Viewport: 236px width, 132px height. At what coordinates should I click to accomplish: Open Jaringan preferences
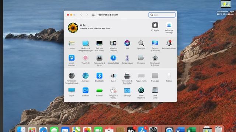(x=85, y=77)
